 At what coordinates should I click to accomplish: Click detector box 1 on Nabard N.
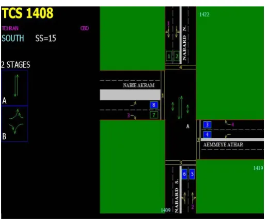coord(169,56)
